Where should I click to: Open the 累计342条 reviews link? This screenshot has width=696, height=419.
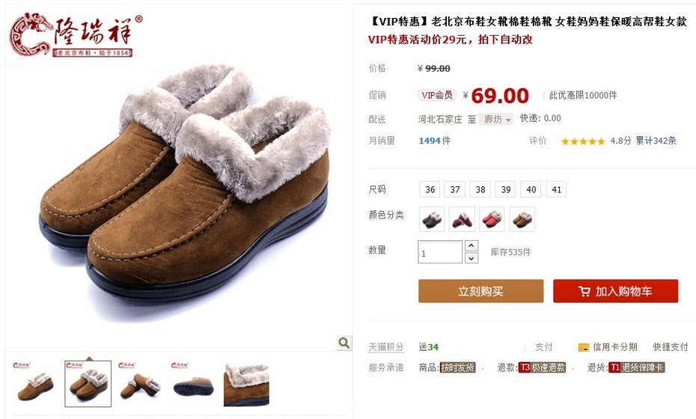pos(656,141)
